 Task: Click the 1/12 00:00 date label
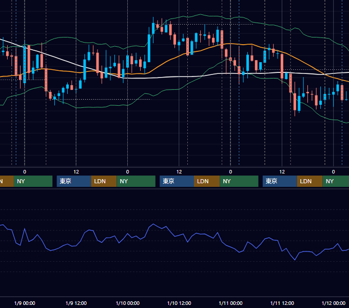[334, 303]
